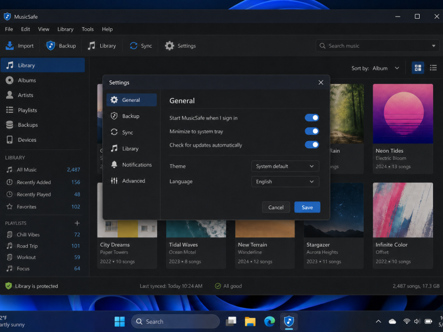Click the Windows taskbar Search box
Image resolution: width=443 pixels, height=332 pixels.
point(175,321)
